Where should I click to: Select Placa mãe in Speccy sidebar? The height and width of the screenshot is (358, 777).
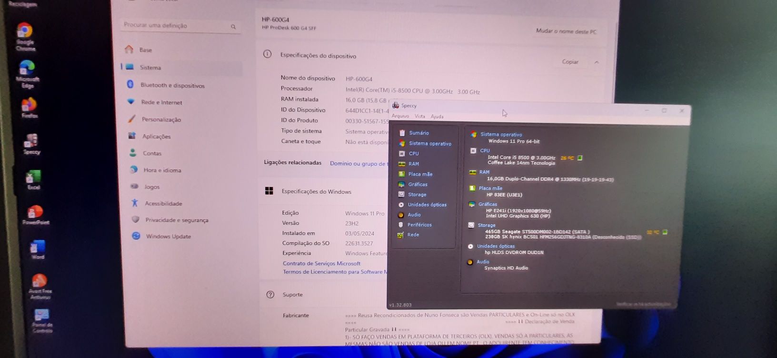[420, 174]
